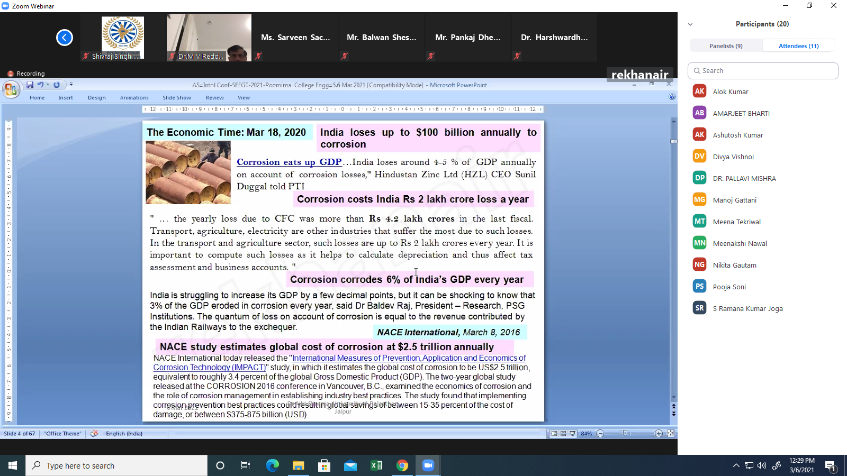Open the Windows Start menu
This screenshot has height=476, width=847.
tap(13, 465)
